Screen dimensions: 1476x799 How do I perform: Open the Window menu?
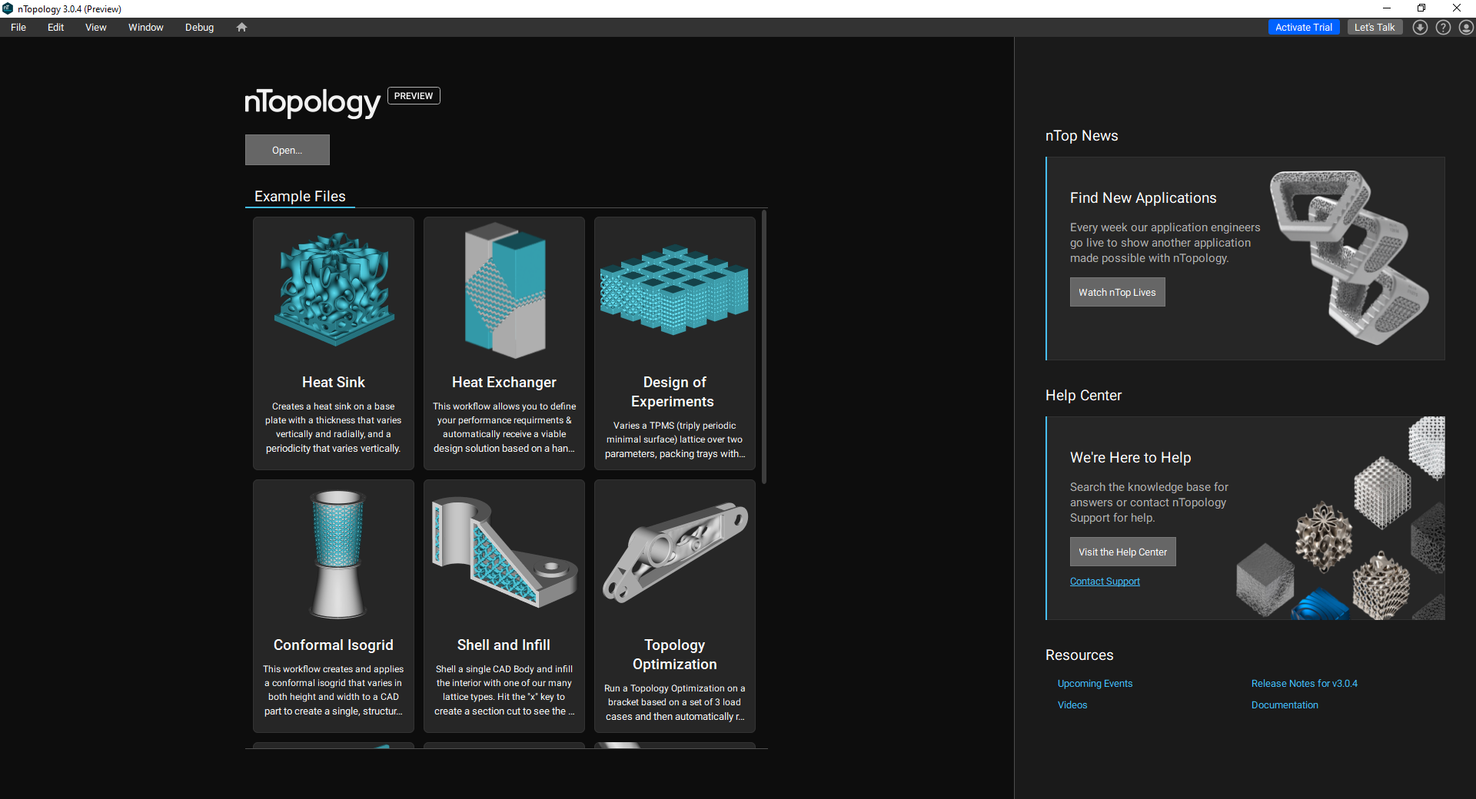[145, 27]
